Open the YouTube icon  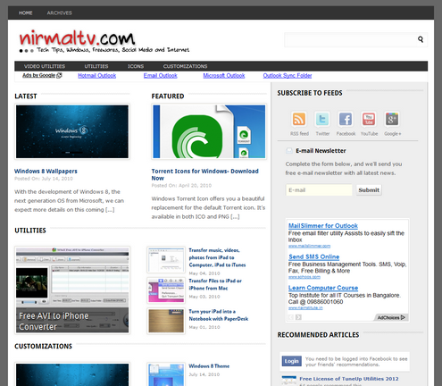point(369,120)
